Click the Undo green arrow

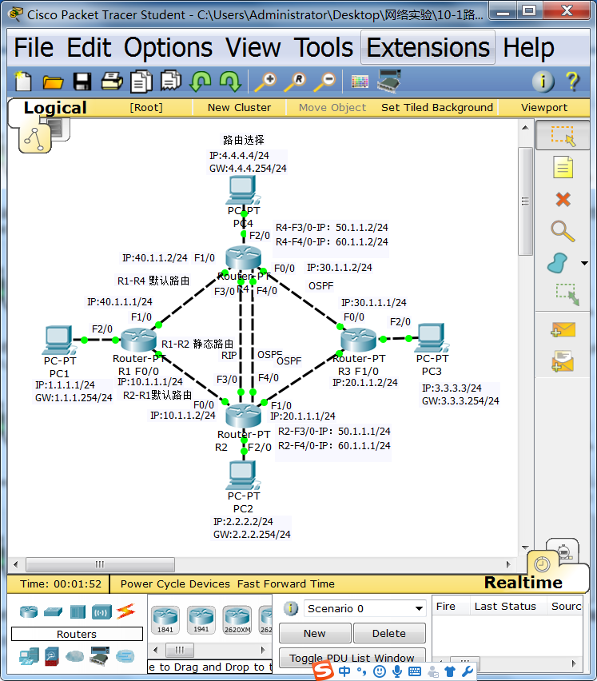pyautogui.click(x=200, y=82)
